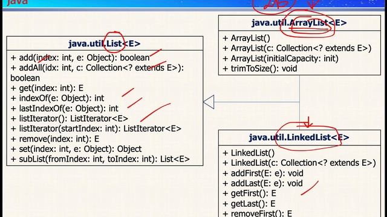Select the java.util.LinkedList<E> class title
The height and width of the screenshot is (217, 387).
tap(299, 137)
